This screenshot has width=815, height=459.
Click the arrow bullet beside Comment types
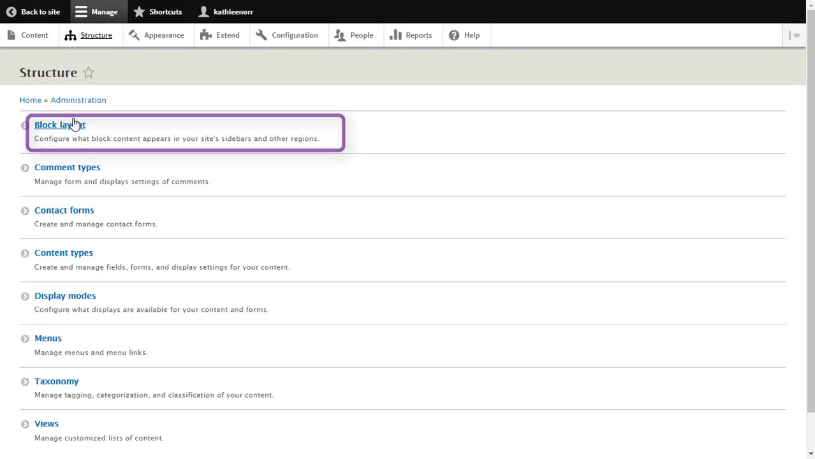(25, 168)
